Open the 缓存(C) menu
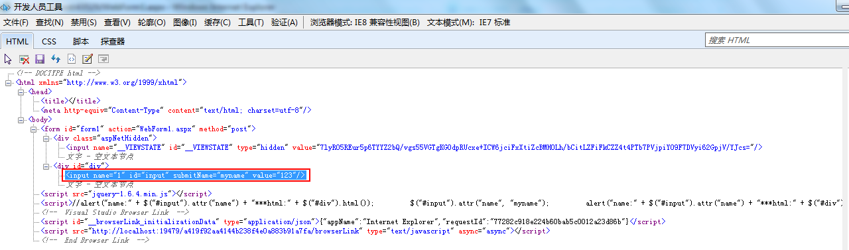 [x=218, y=23]
